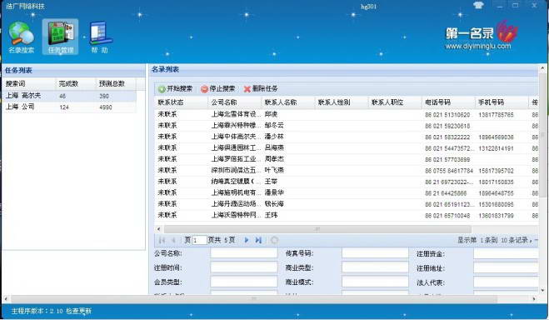Click the 注册时间 input field
The height and width of the screenshot is (320, 549).
click(x=244, y=267)
